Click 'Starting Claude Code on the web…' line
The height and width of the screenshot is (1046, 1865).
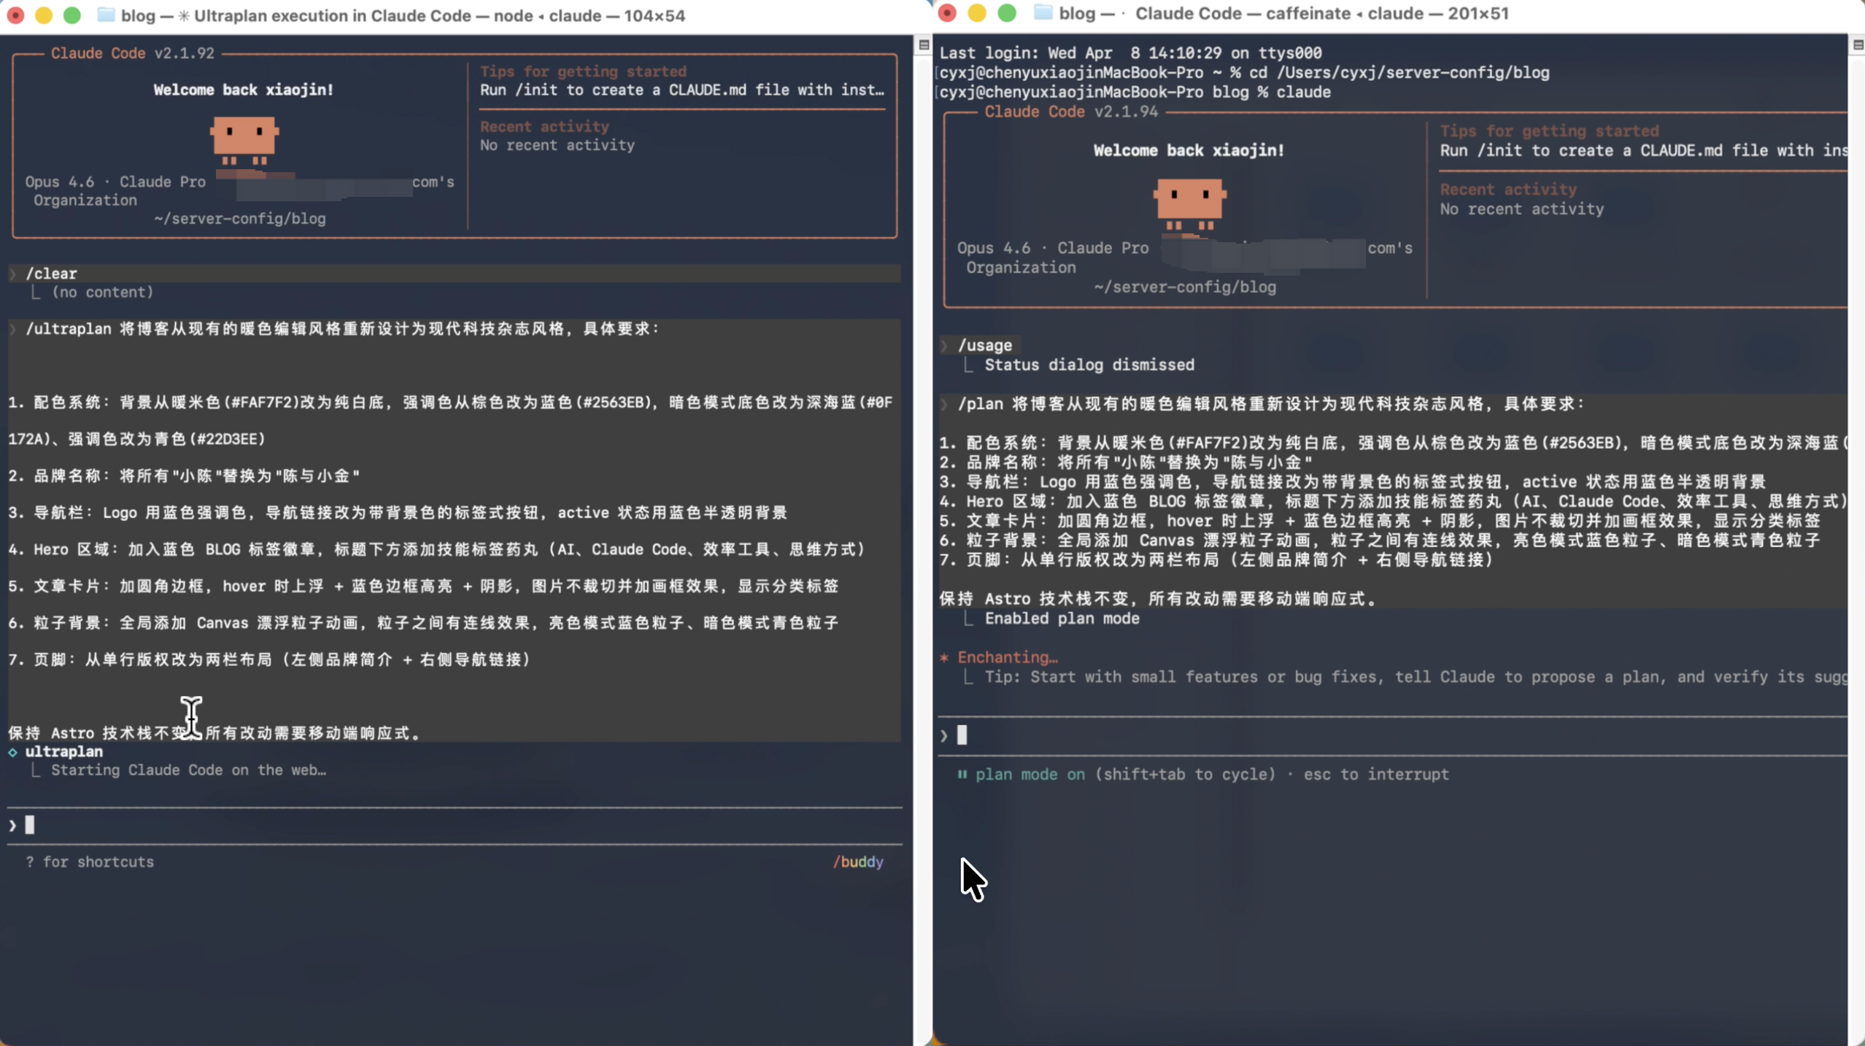[188, 770]
